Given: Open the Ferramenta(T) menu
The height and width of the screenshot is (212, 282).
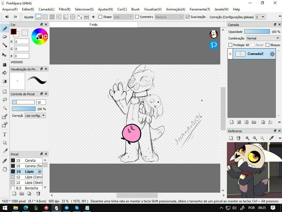Looking at the screenshot, I should click(200, 9).
